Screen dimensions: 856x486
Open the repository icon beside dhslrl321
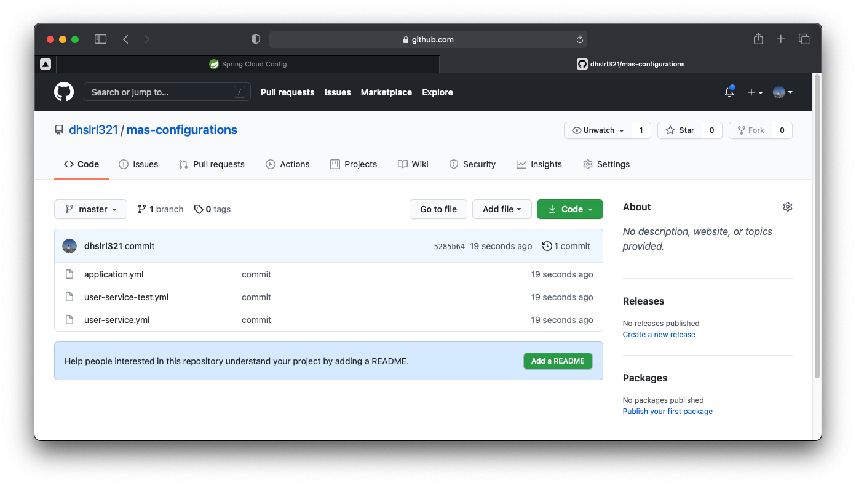click(x=59, y=130)
